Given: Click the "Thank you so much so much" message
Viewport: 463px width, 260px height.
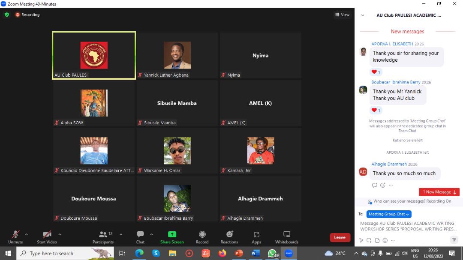Looking at the screenshot, I should click(x=404, y=173).
